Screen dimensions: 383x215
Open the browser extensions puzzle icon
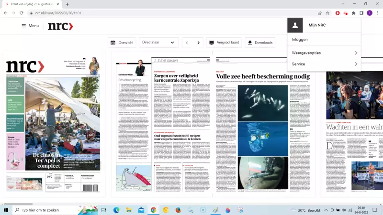pos(353,13)
